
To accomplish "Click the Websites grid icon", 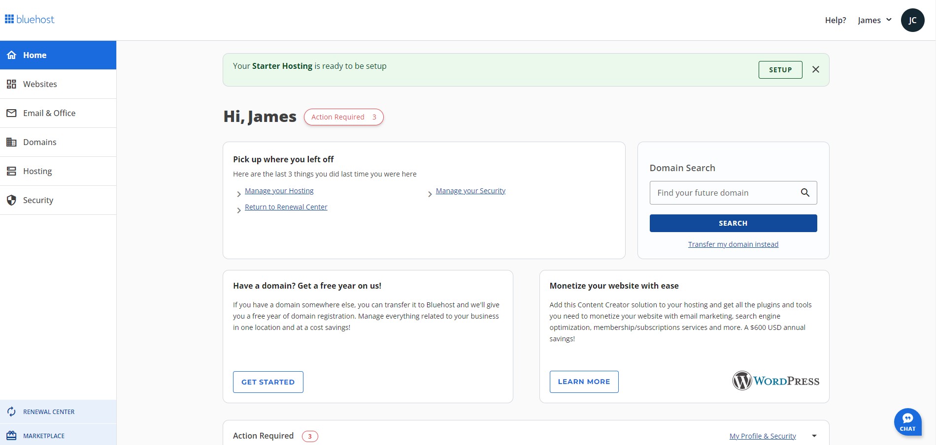I will pos(11,84).
